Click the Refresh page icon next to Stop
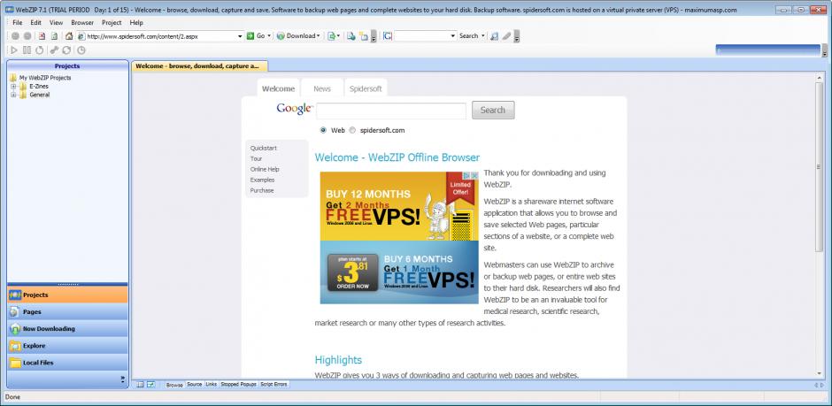The image size is (832, 406). (x=54, y=36)
